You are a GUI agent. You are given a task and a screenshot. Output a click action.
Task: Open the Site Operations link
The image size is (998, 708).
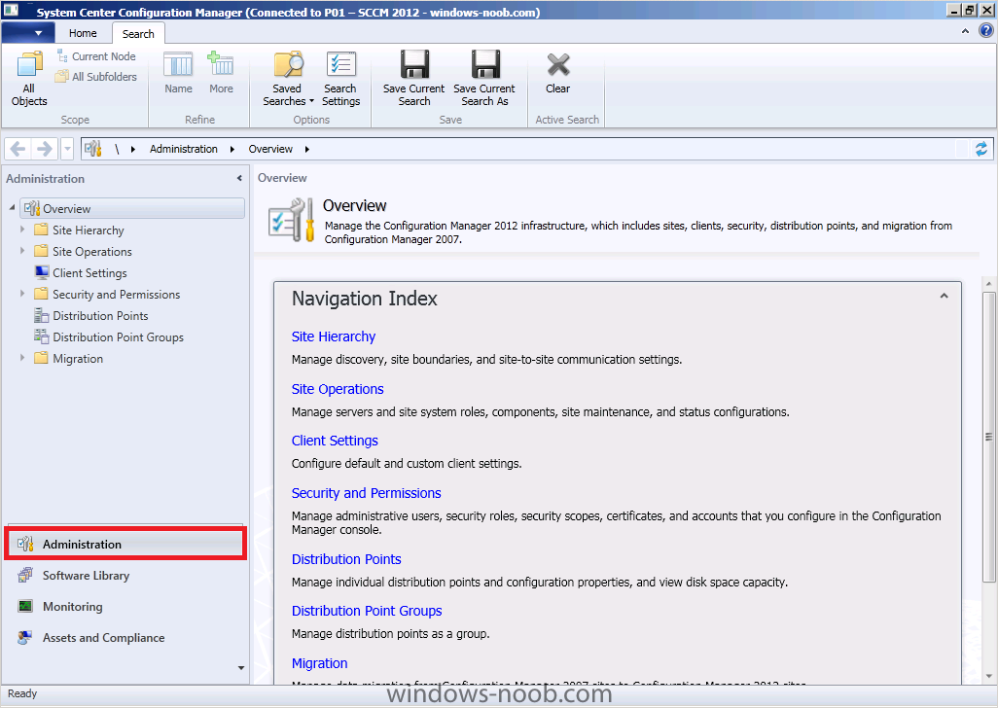click(x=338, y=389)
